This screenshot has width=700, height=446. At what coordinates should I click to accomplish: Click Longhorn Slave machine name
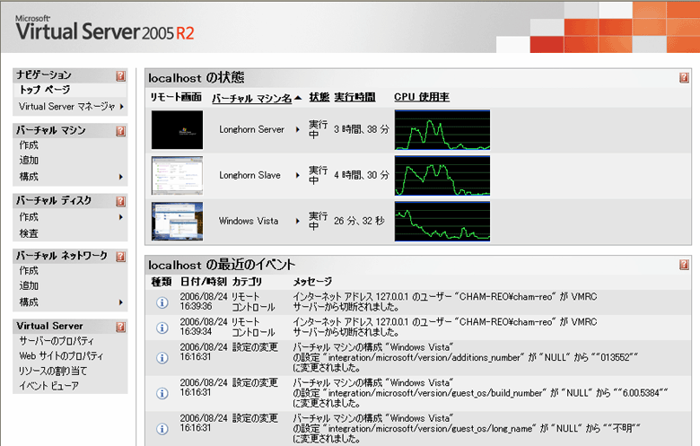pos(249,176)
